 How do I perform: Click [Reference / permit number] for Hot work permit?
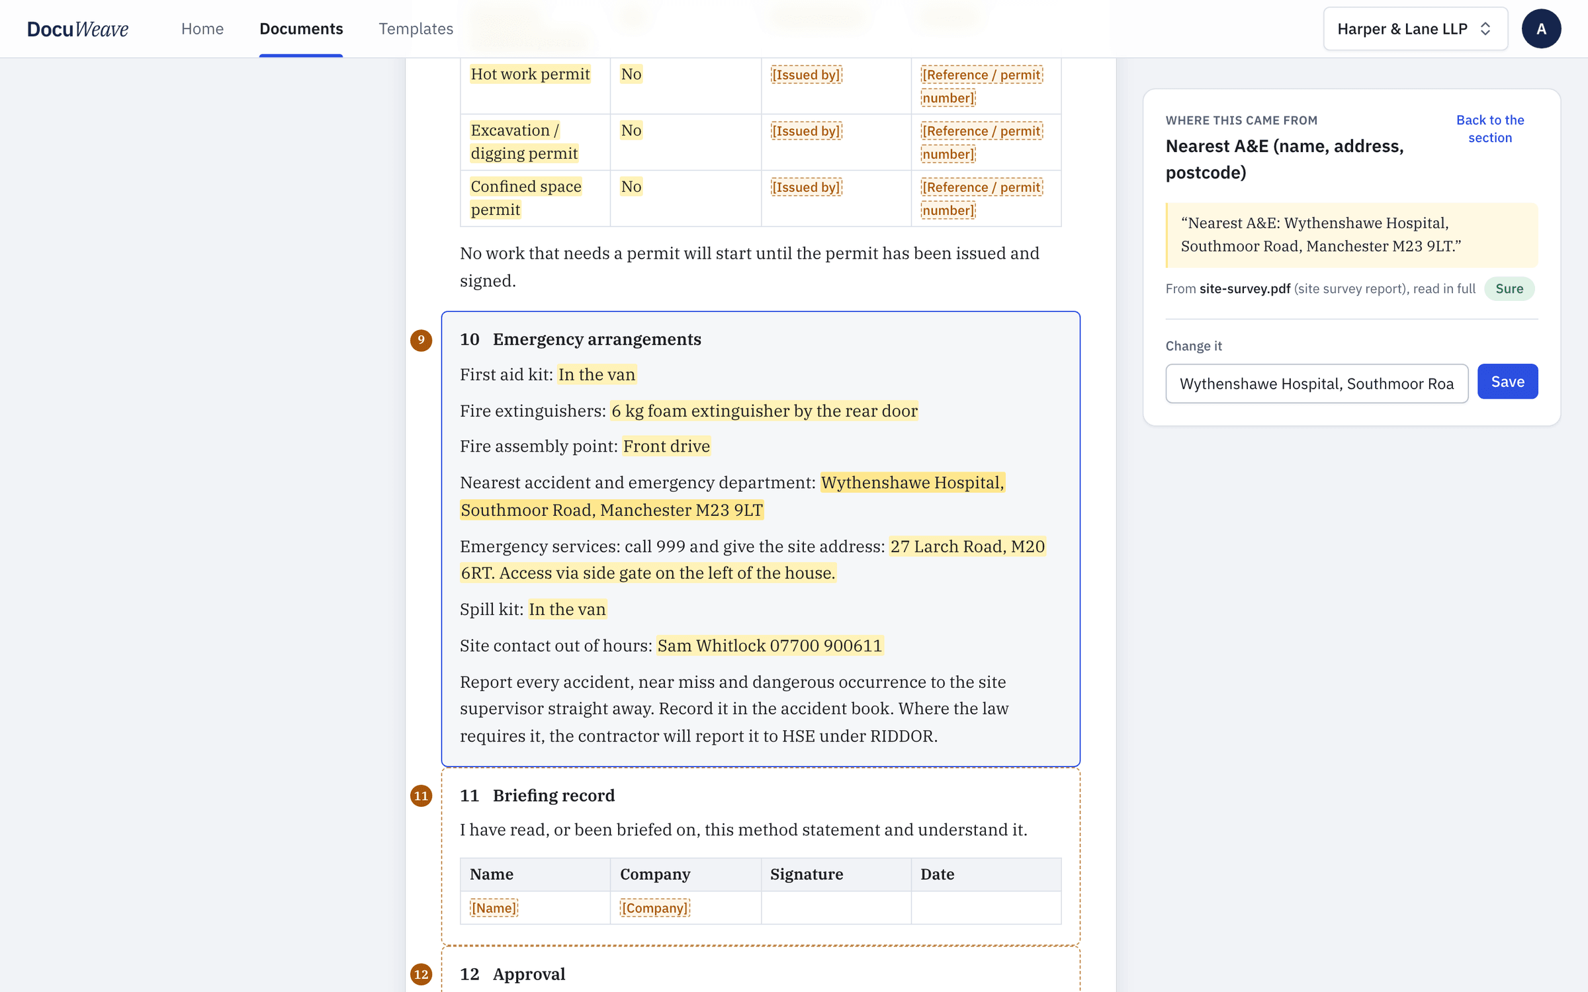coord(982,86)
